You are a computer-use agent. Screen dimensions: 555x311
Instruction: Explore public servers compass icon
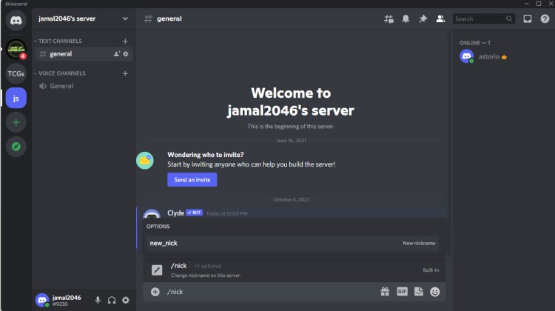(16, 147)
